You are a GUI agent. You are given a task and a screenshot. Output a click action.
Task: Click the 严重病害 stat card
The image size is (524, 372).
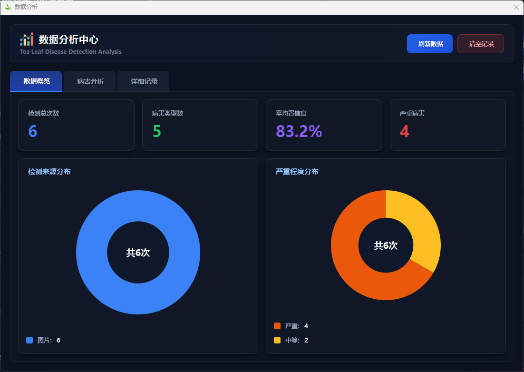pyautogui.click(x=447, y=125)
